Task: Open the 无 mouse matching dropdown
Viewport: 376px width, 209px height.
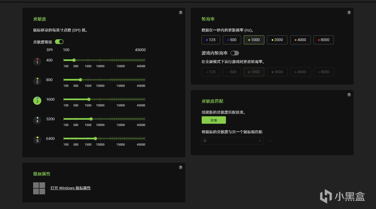Action: [232, 141]
